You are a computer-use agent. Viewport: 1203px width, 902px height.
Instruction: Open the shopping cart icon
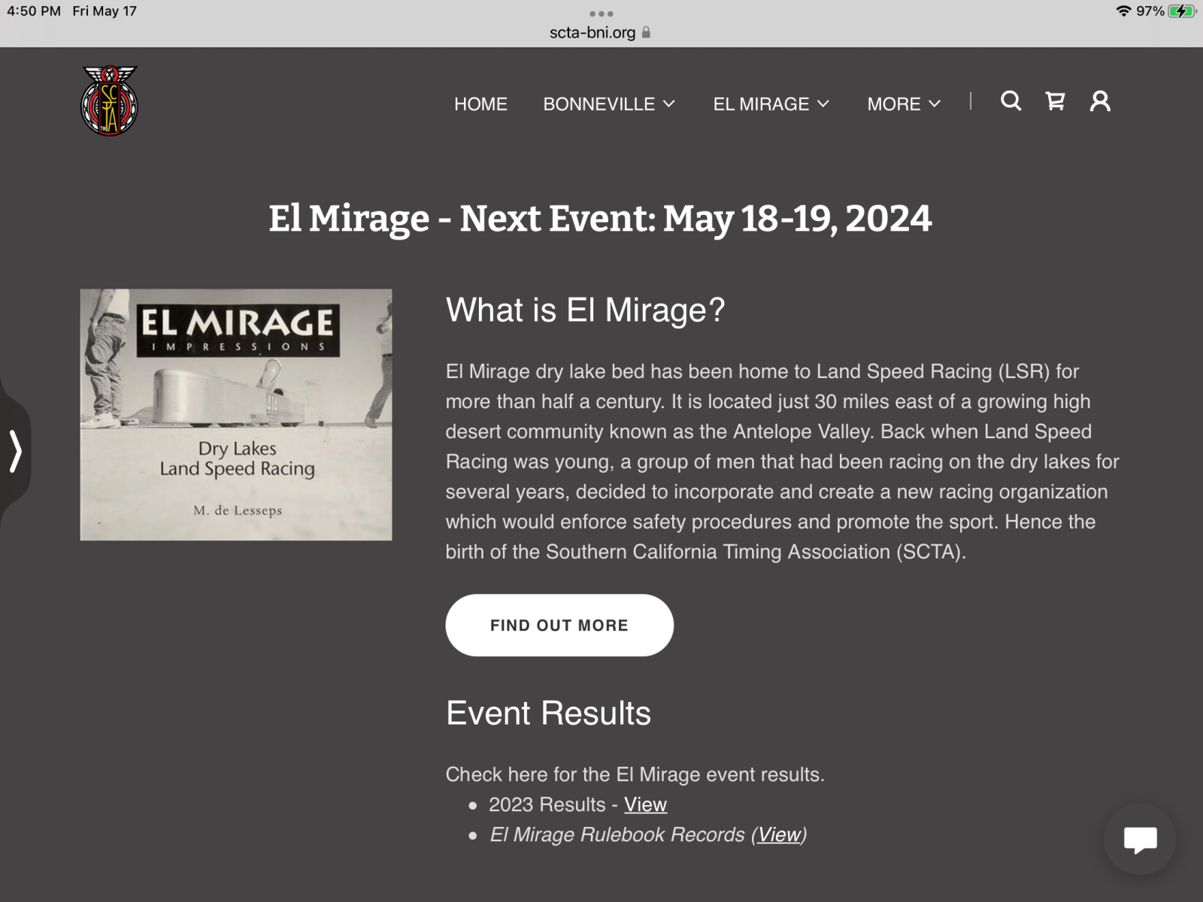(x=1055, y=101)
